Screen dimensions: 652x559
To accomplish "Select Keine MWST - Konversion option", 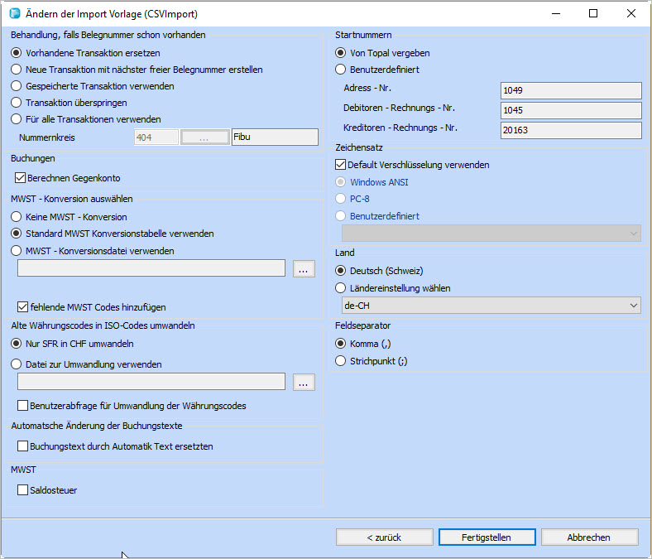I will pos(16,217).
